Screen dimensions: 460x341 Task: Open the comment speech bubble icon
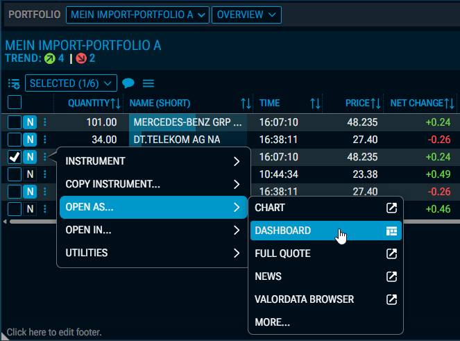click(x=128, y=83)
